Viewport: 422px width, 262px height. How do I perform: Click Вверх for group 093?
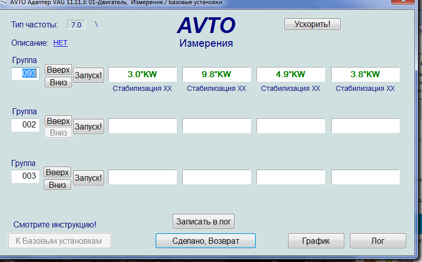58,70
